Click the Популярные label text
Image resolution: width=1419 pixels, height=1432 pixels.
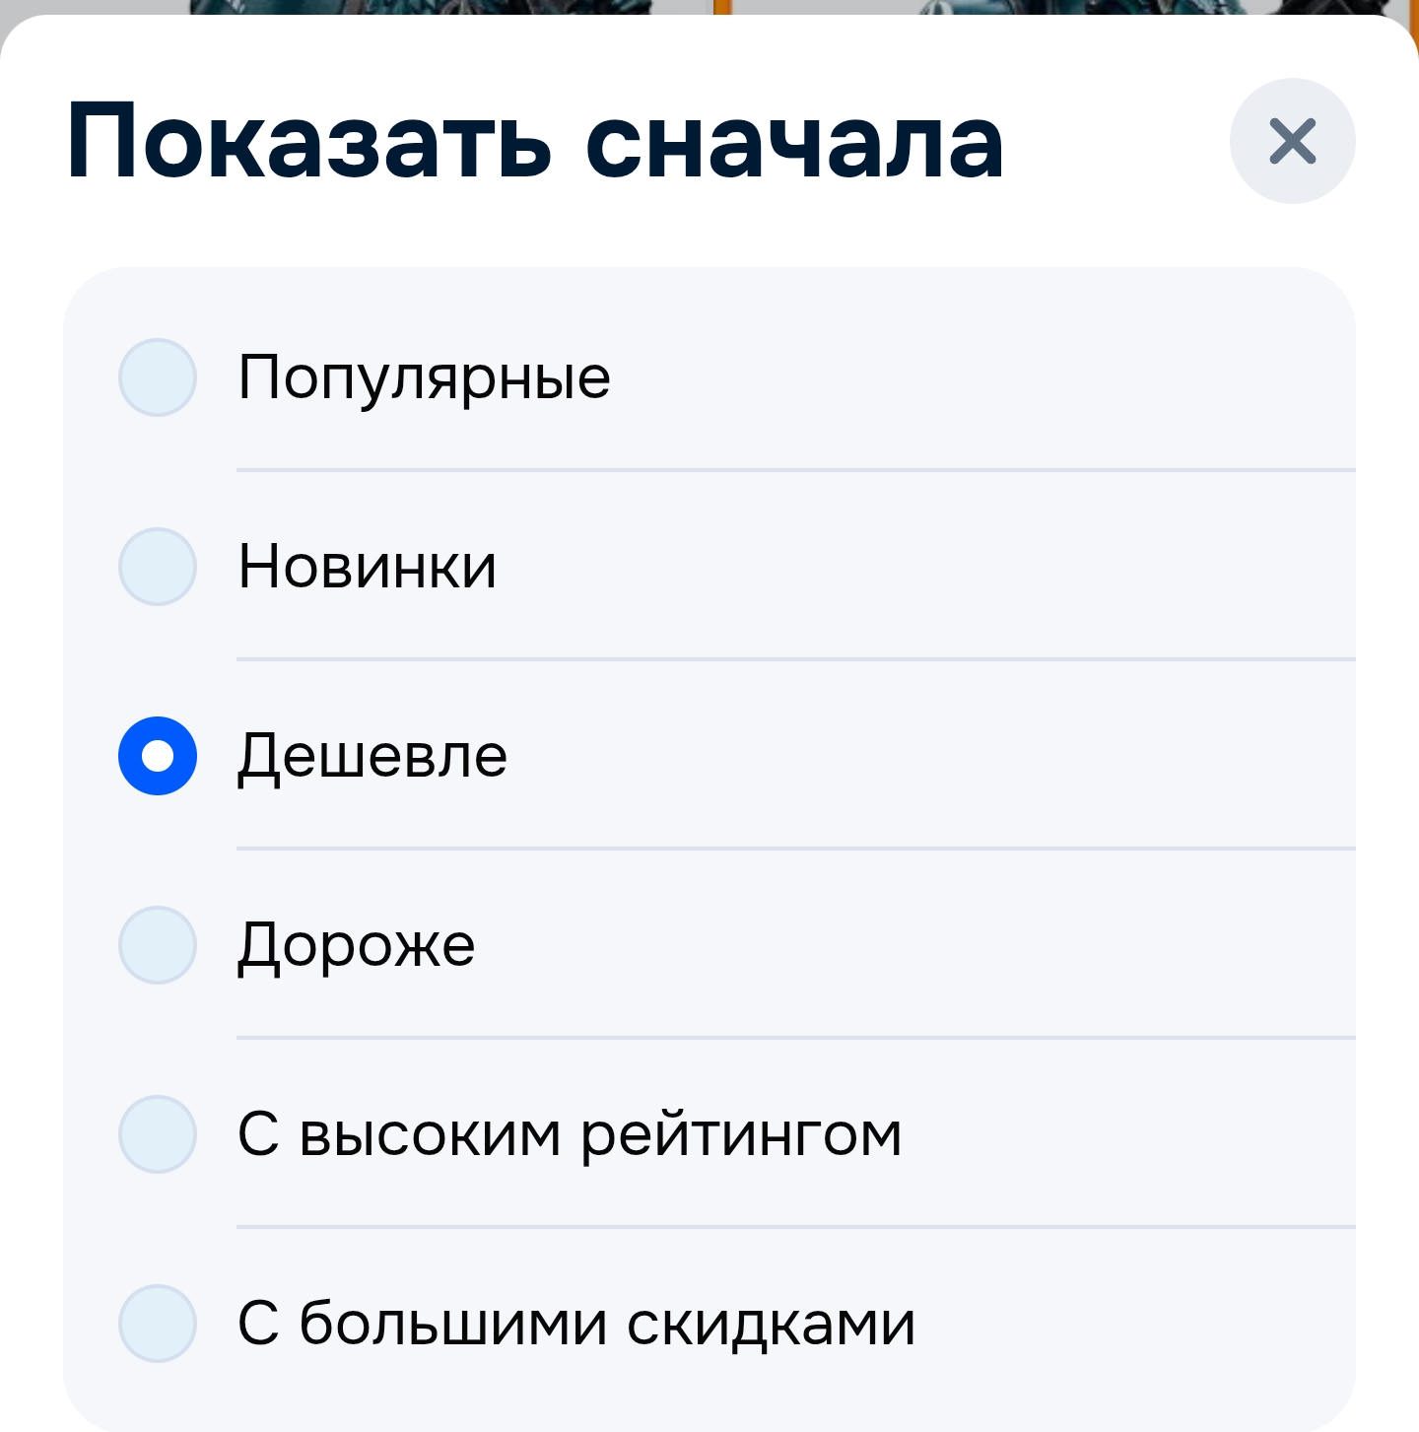pyautogui.click(x=424, y=377)
